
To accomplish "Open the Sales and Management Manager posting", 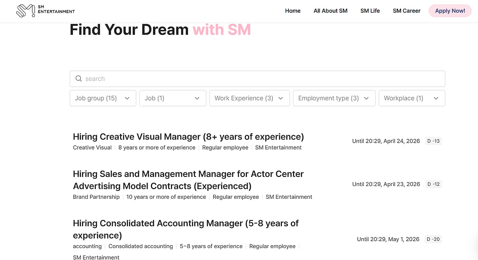I will 188,180.
